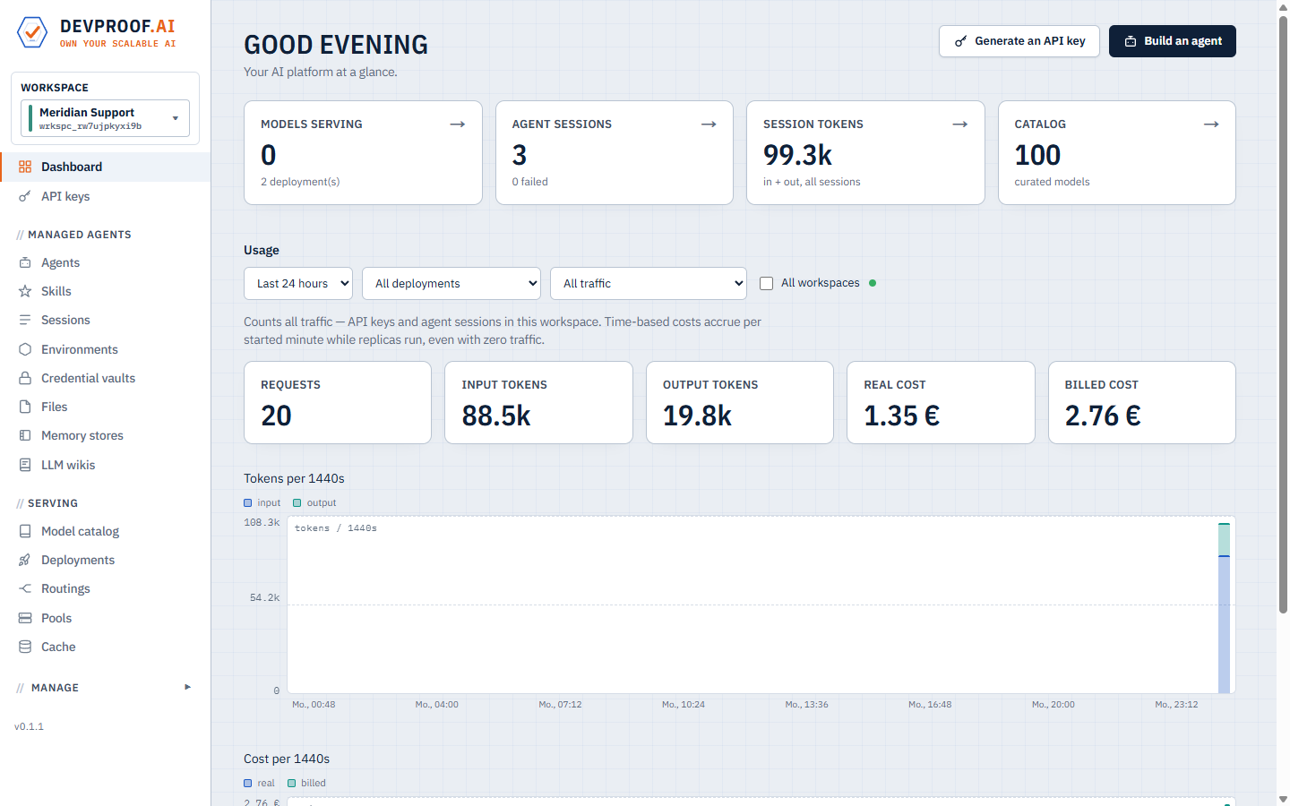The width and height of the screenshot is (1290, 806).
Task: Click the Agents robot icon
Action: [25, 262]
